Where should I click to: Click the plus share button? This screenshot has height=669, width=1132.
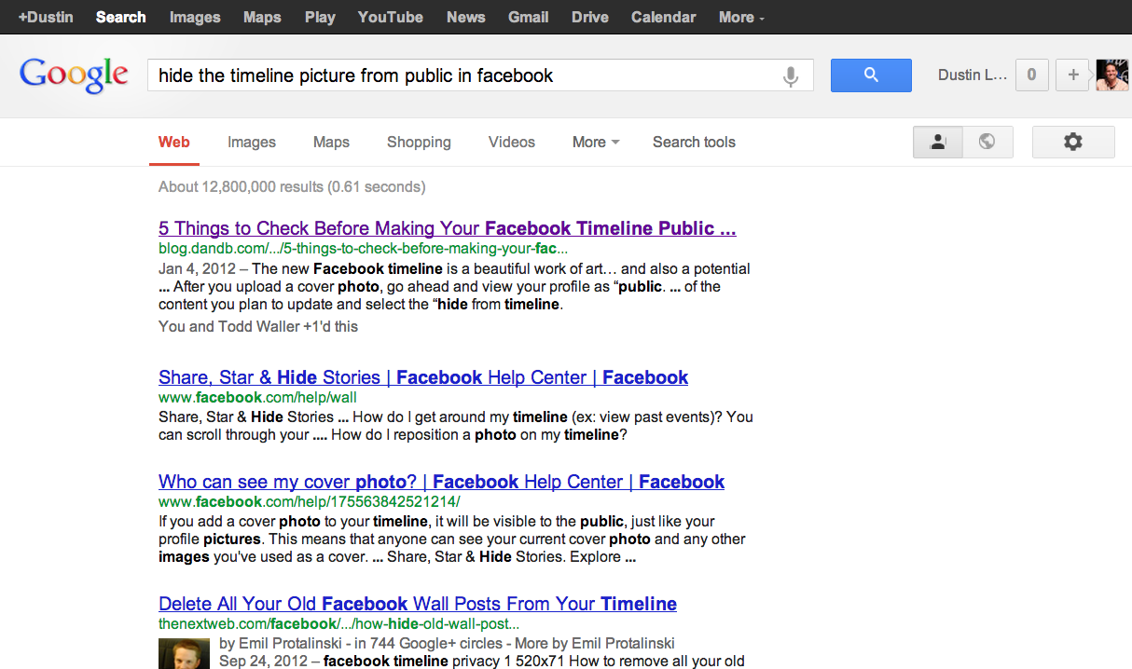click(x=1073, y=75)
